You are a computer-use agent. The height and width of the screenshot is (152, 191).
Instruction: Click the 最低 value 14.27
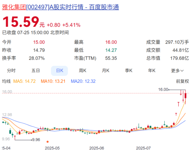click(x=111, y=50)
